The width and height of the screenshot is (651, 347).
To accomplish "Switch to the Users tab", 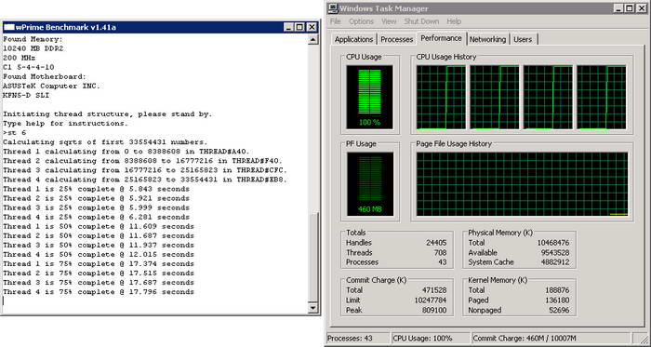I will (523, 39).
